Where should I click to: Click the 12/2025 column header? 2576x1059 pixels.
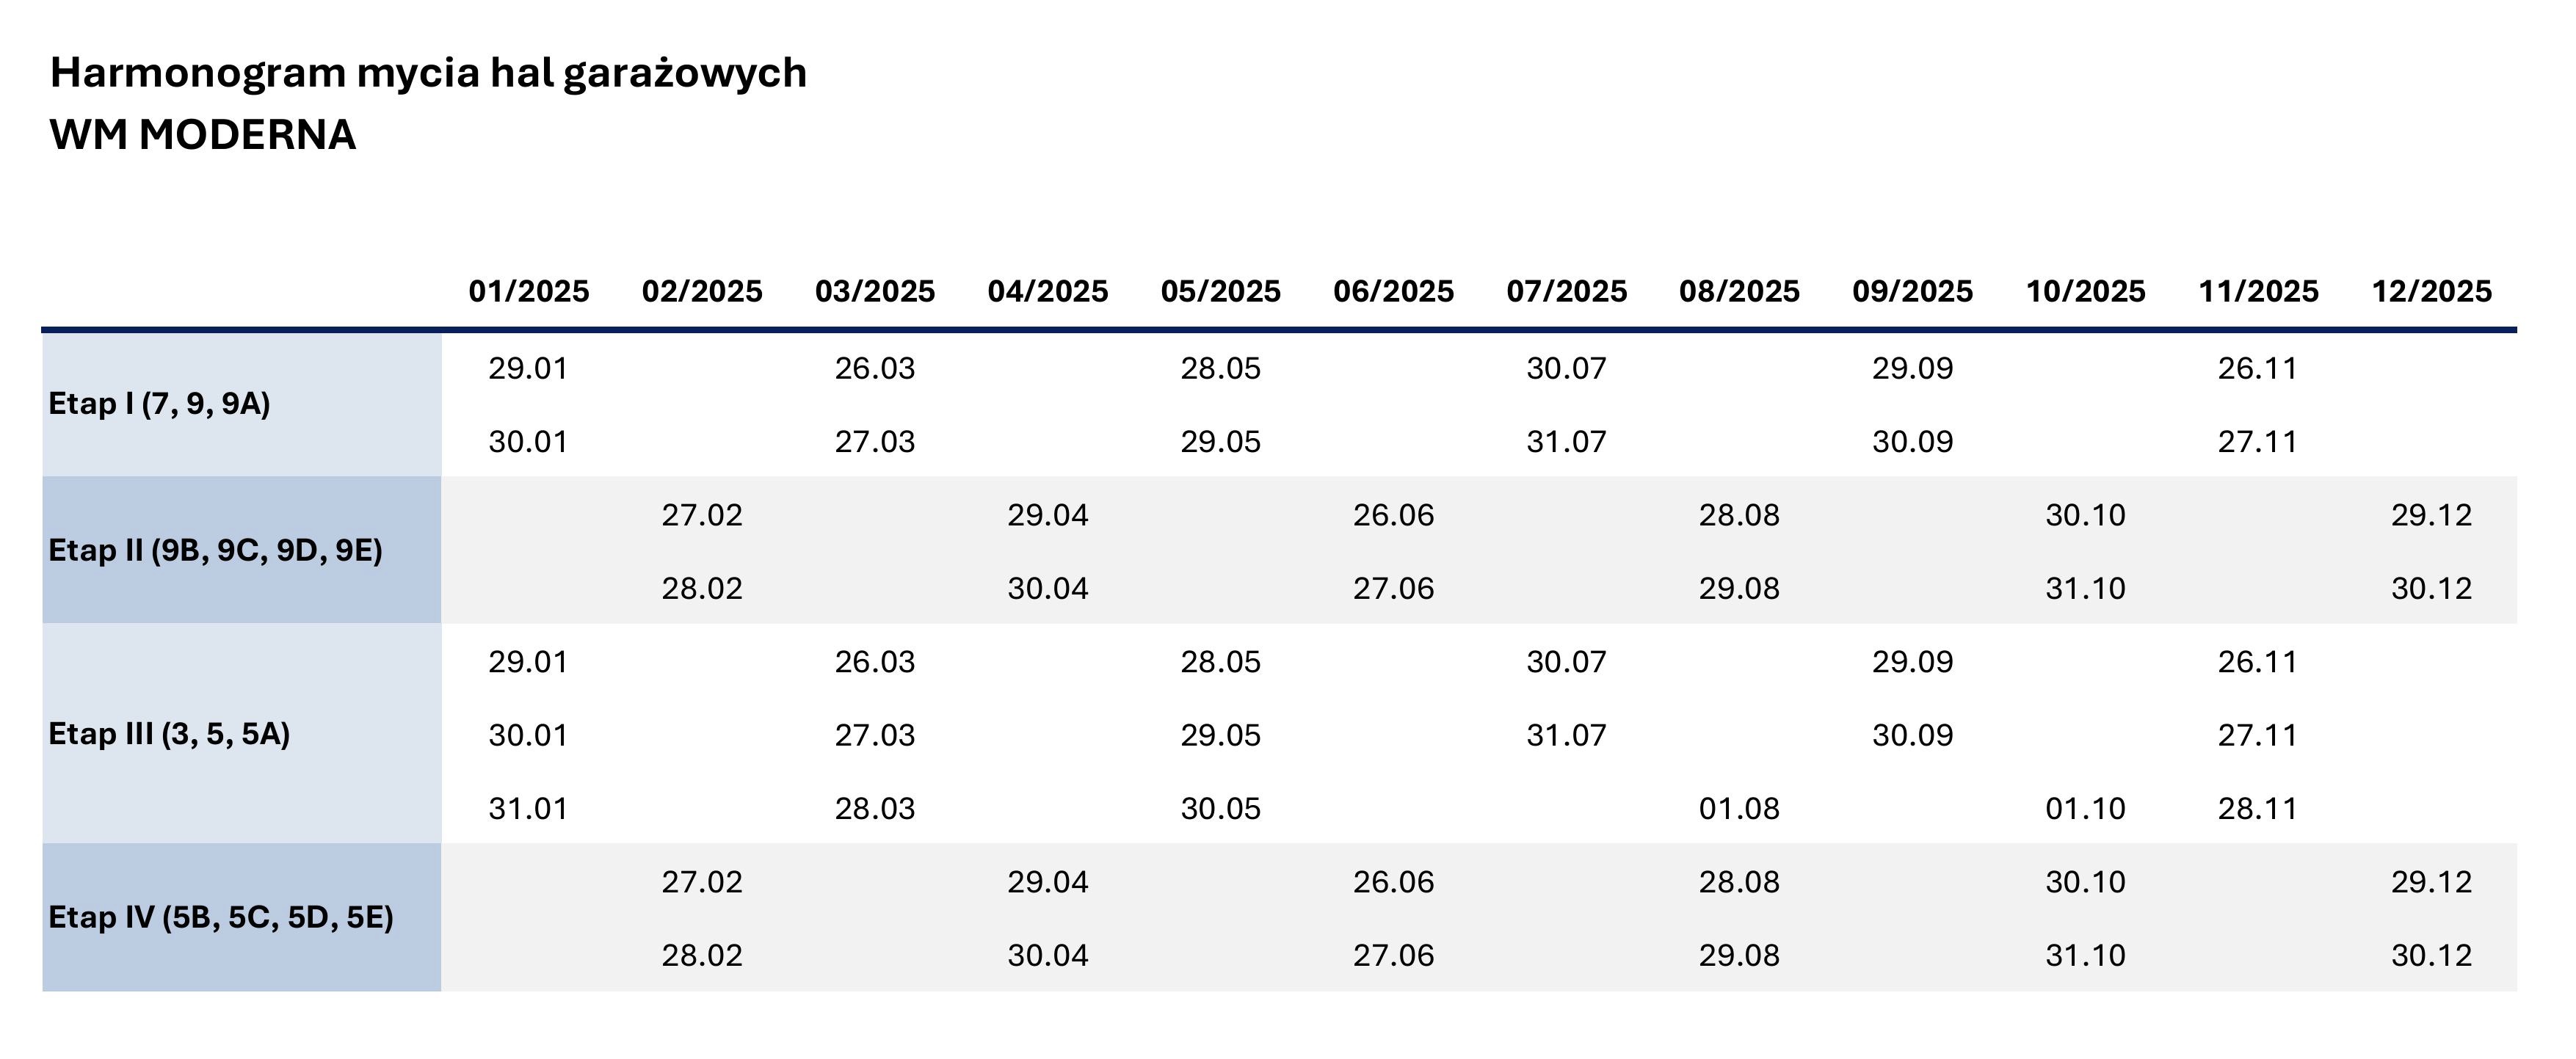pos(2431,291)
